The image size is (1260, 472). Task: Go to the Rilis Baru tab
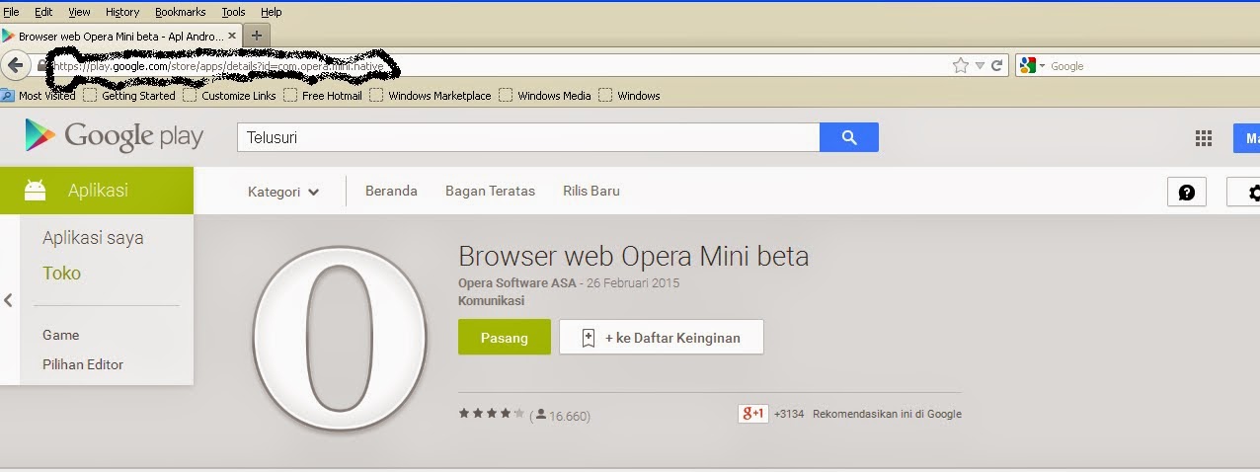591,191
